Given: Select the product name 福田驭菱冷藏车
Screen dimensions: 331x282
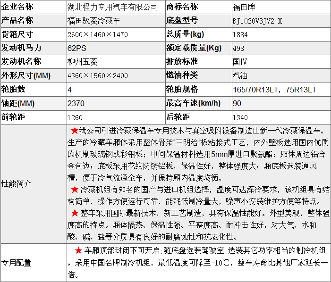Looking at the screenshot, I should 94,21.
